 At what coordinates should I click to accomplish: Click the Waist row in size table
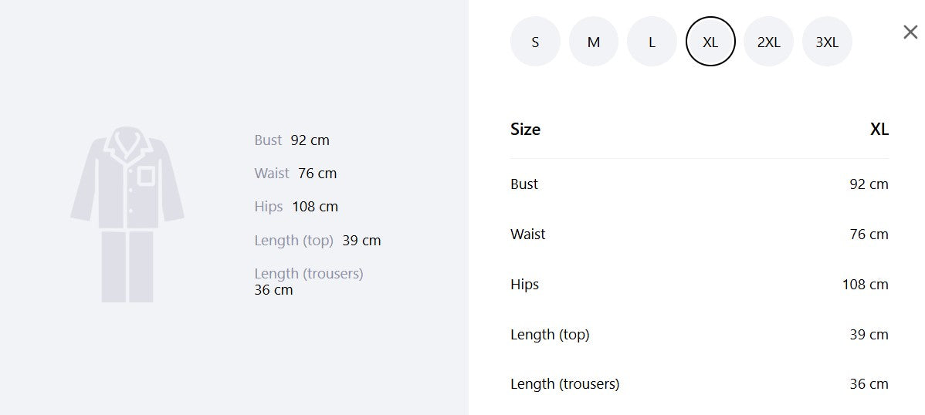coord(700,234)
